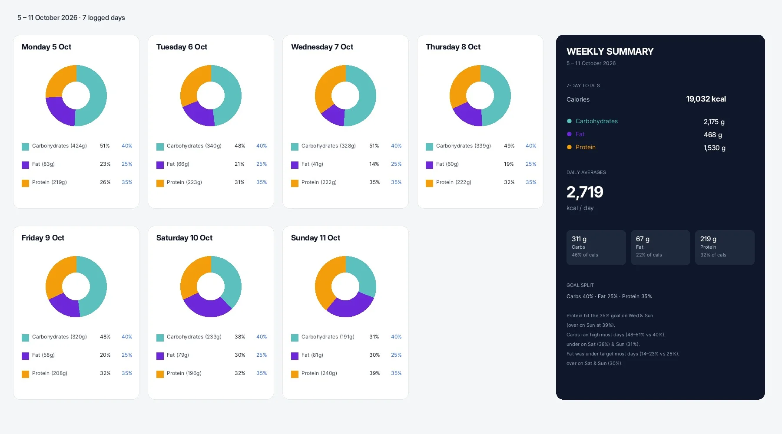Click the 'Monday 5 Oct' card title
782x434 pixels.
click(46, 47)
